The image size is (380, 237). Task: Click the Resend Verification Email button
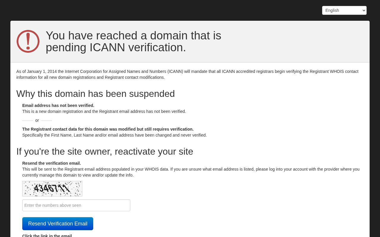coord(58,224)
